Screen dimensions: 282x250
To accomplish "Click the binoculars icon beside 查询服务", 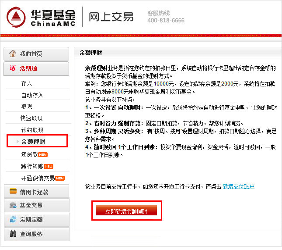I will [x=13, y=234].
